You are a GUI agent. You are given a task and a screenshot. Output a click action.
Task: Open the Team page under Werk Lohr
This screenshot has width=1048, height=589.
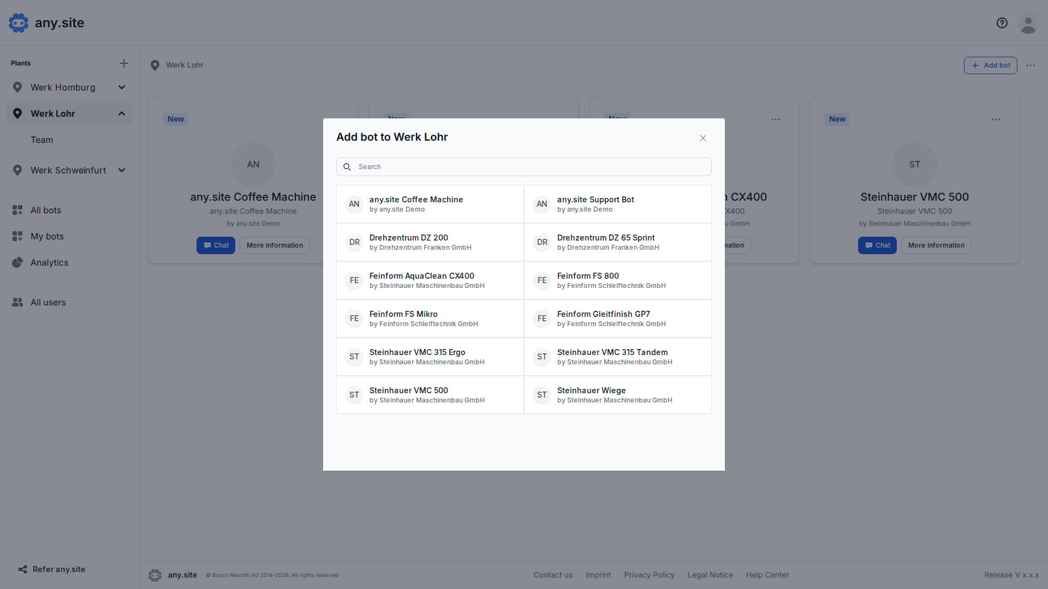tap(42, 140)
